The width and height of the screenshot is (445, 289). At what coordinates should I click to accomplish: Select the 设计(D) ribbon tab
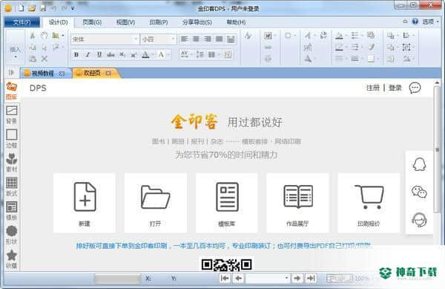[x=58, y=22]
